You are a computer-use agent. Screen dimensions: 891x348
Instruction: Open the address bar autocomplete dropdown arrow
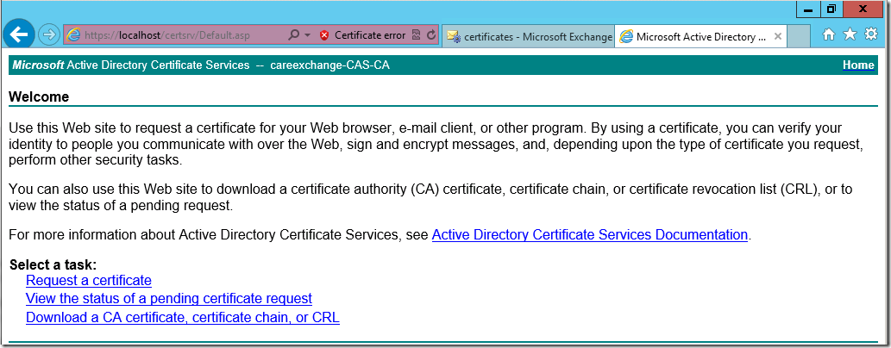(307, 35)
